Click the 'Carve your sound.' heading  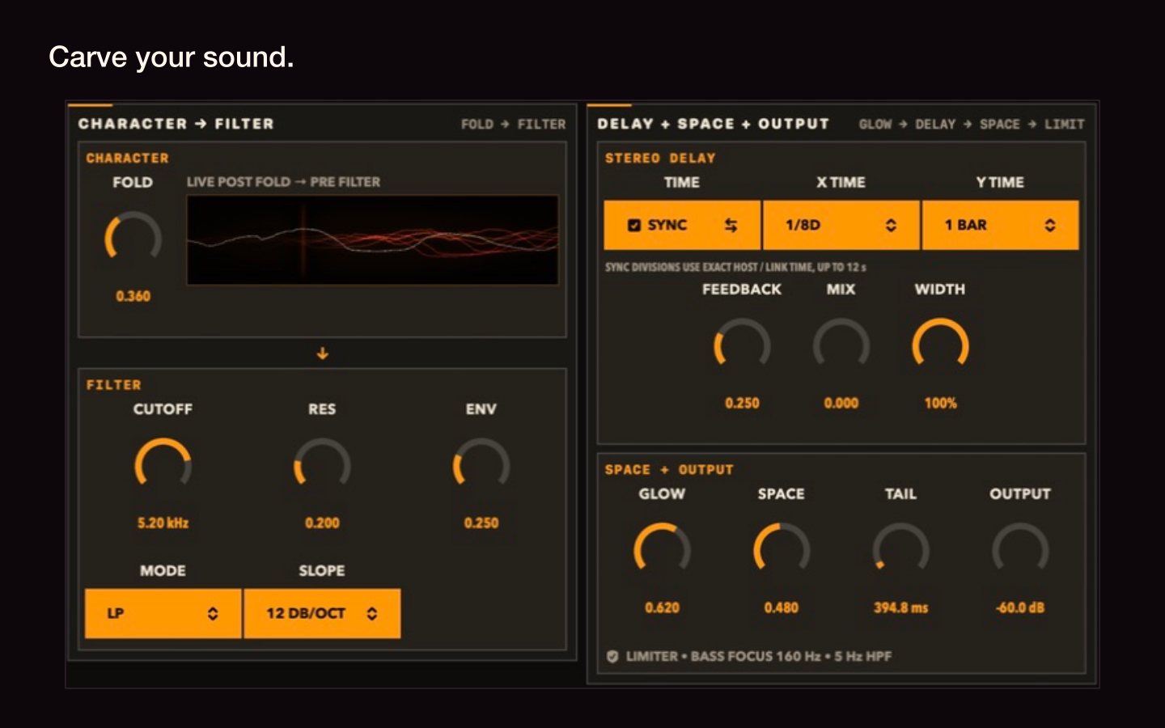pyautogui.click(x=171, y=57)
